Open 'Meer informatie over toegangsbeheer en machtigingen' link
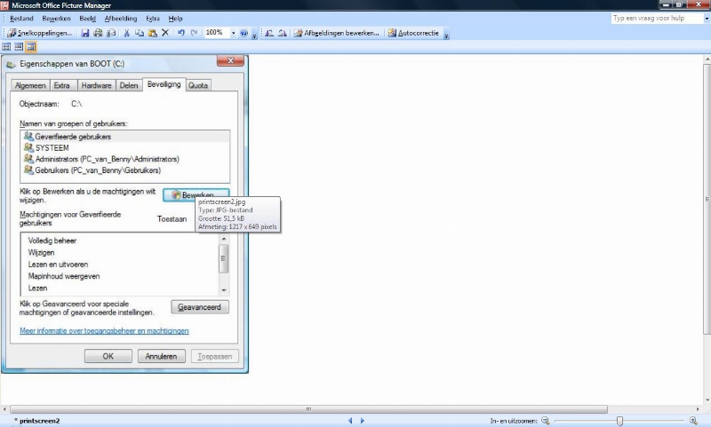Viewport: 711px width, 427px height. click(x=104, y=330)
